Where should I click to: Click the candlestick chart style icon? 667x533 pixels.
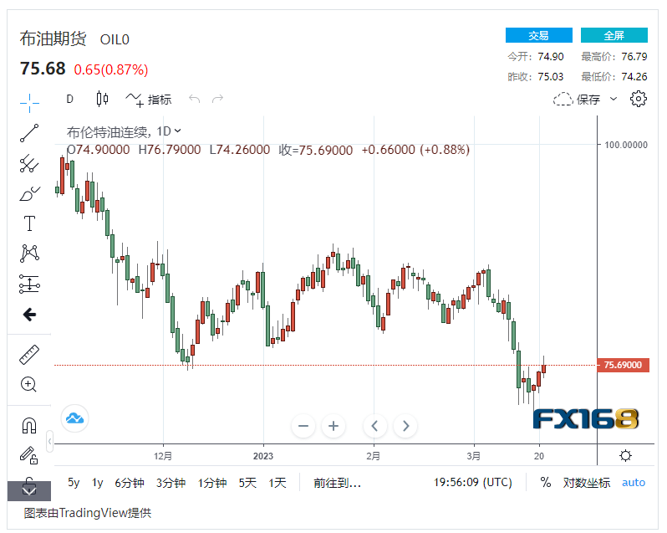pos(102,99)
